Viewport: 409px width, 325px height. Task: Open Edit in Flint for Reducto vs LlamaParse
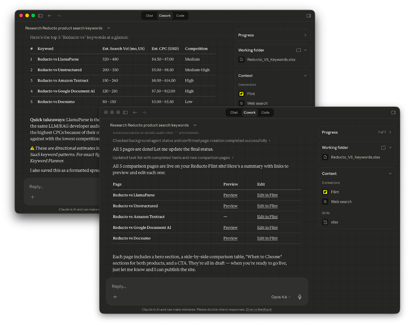click(x=267, y=195)
